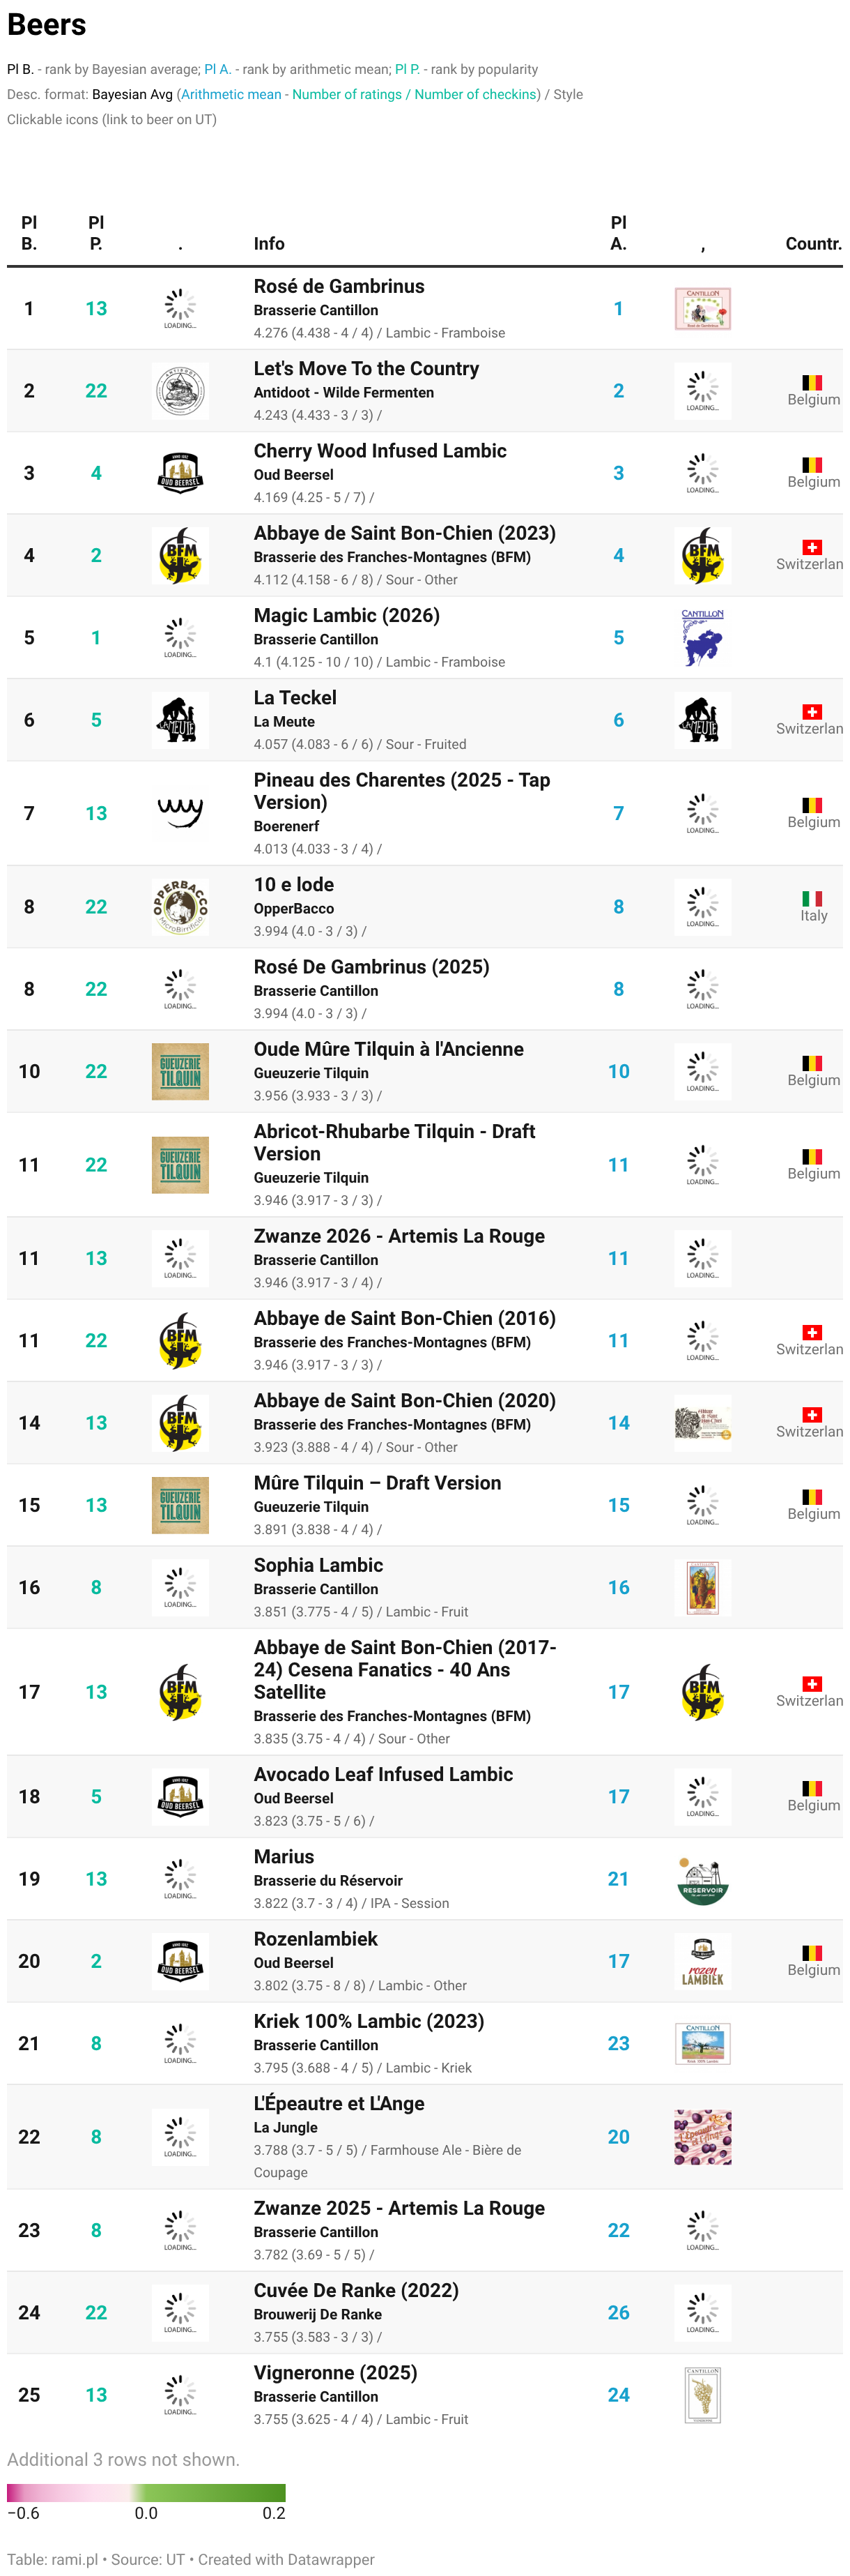Screen dimensions: 850x2576
Task: Sort table by Pl P. column header
Action: [96, 233]
